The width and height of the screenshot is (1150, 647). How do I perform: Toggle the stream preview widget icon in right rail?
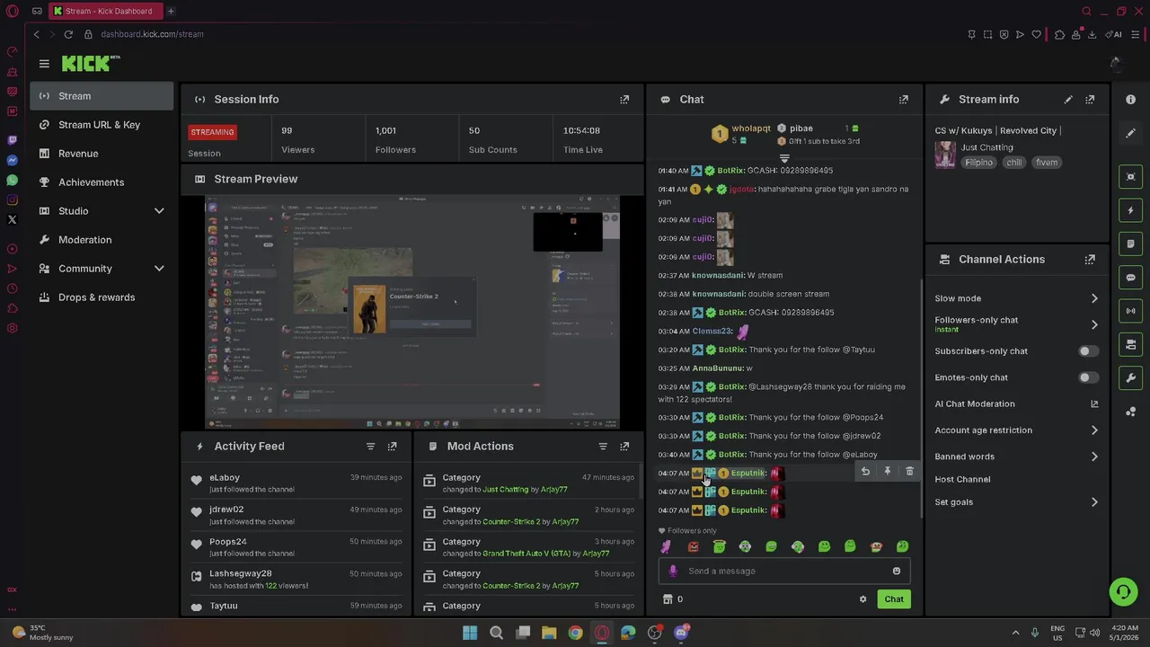[x=1131, y=177]
